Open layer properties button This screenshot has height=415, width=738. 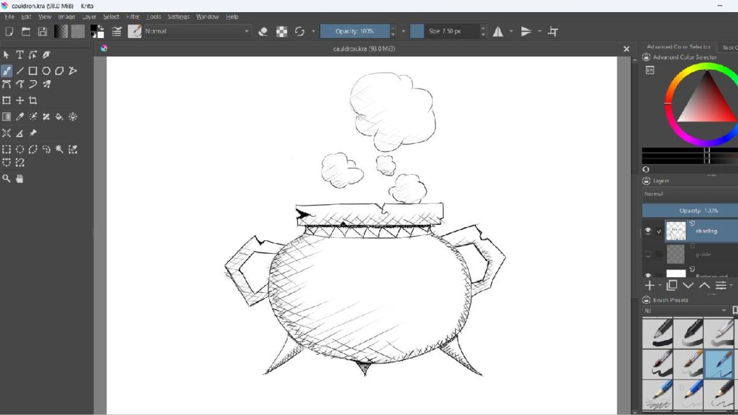click(721, 285)
